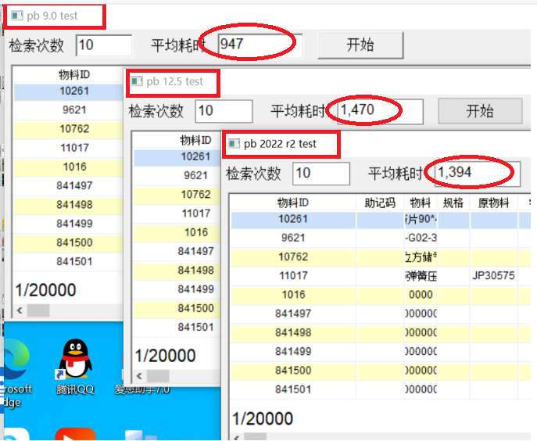This screenshot has width=537, height=441.
Task: Select row 841499 in pb 2022 r2 window
Action: [x=380, y=352]
